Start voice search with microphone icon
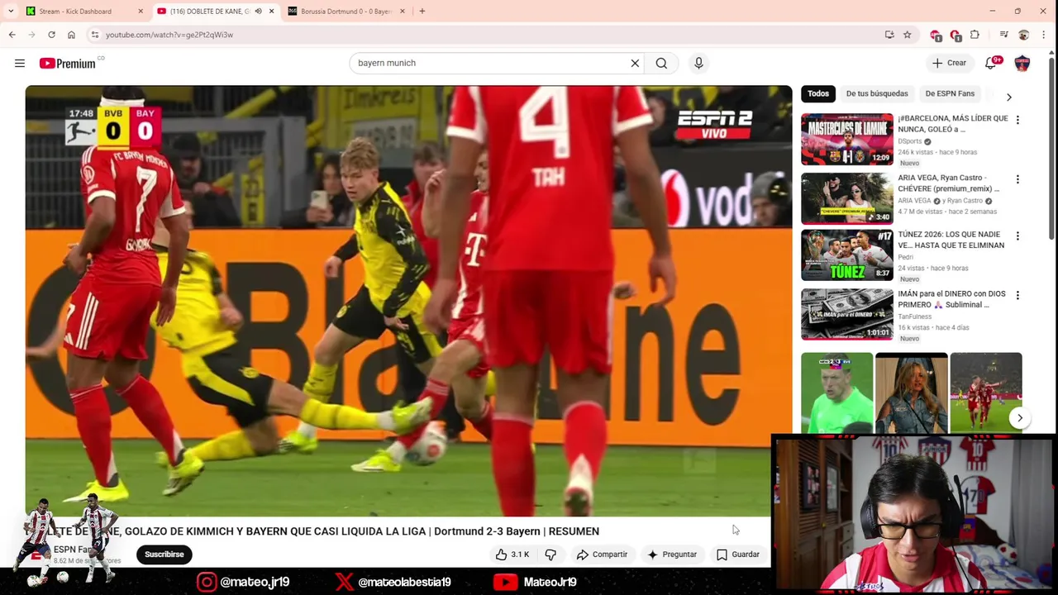The height and width of the screenshot is (595, 1058). coord(698,63)
